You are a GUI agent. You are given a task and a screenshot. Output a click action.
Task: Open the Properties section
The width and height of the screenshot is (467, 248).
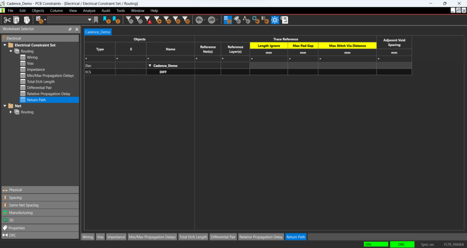tap(40, 228)
